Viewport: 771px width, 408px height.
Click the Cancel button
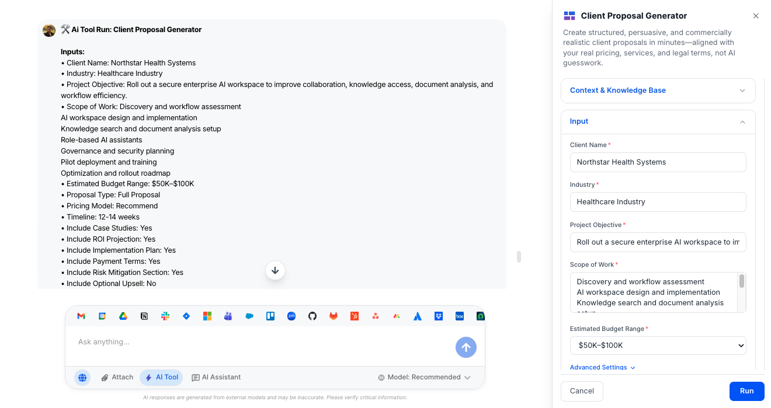click(x=582, y=391)
